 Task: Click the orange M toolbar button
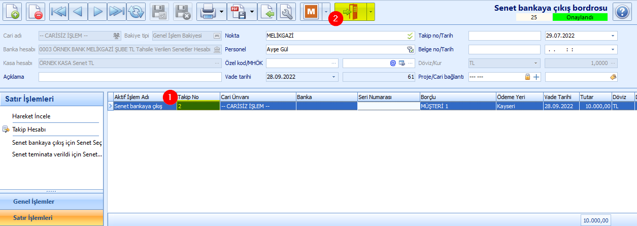pos(311,11)
